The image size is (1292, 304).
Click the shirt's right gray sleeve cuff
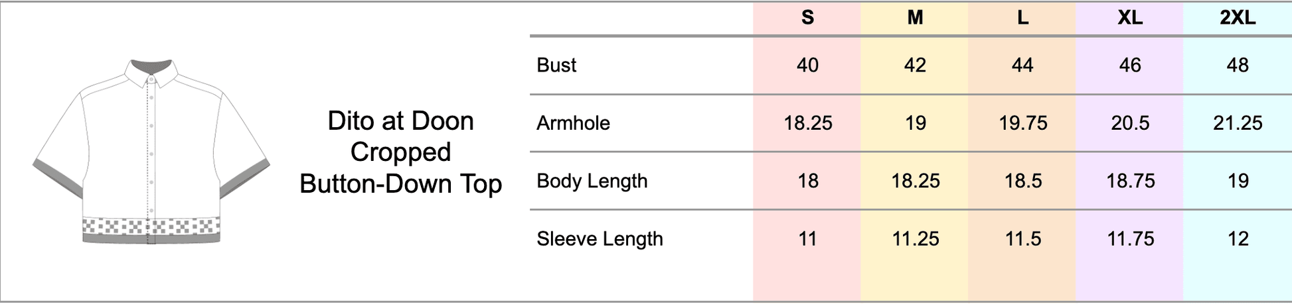click(244, 176)
